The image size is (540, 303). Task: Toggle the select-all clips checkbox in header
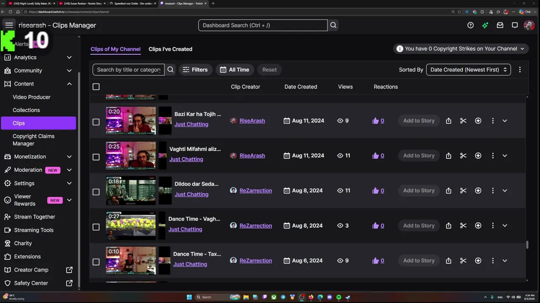point(96,87)
